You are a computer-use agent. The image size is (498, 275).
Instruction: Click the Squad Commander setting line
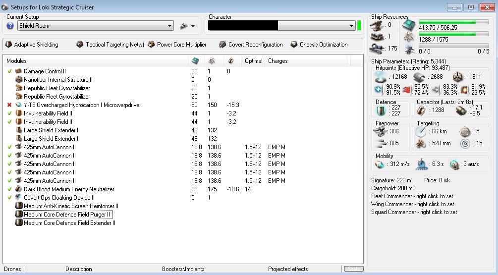(414, 212)
